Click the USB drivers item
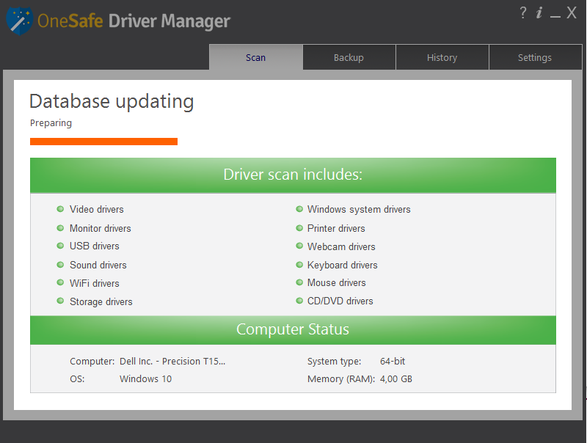This screenshot has height=443, width=587. [x=95, y=246]
